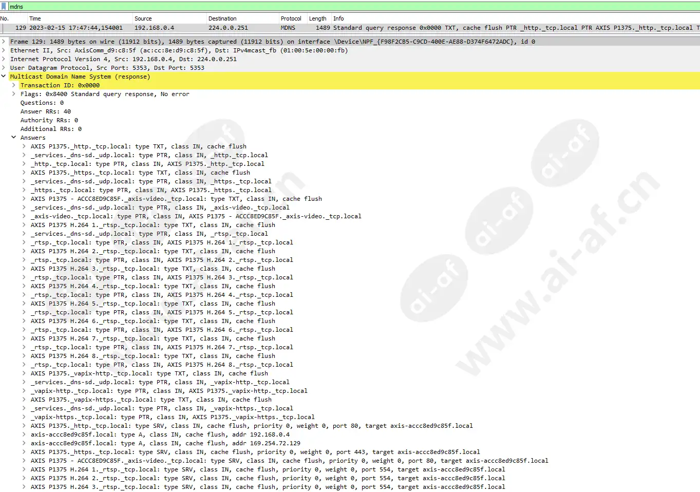Select _services._dns-sd PTR _vapix-http record
Image resolution: width=700 pixels, height=492 pixels.
(160, 382)
